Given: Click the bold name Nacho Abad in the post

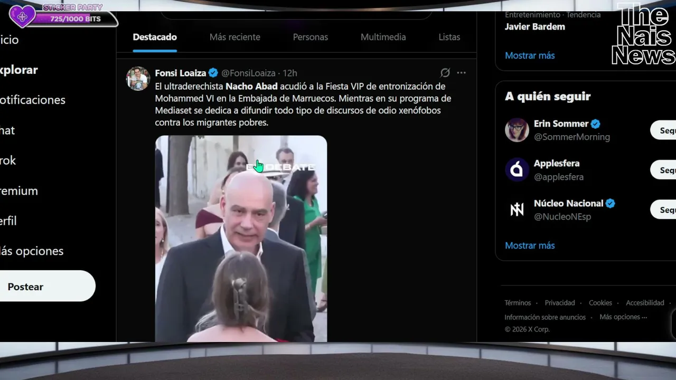Looking at the screenshot, I should point(251,86).
